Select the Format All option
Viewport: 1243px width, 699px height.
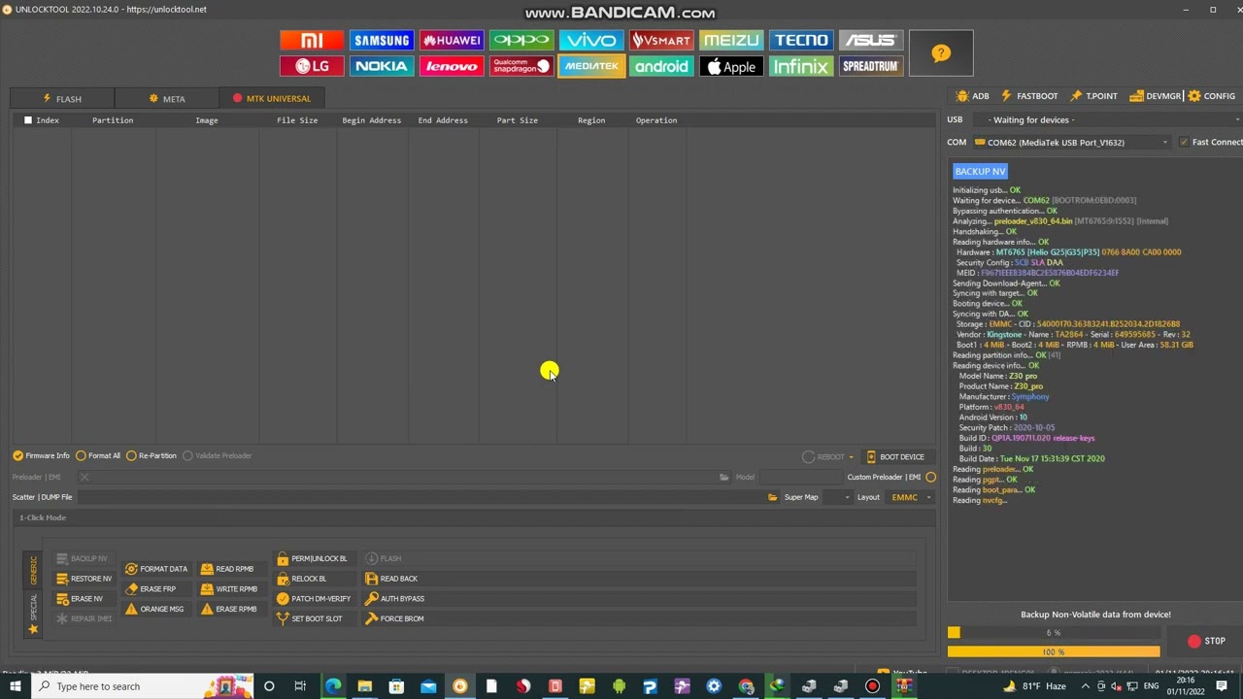click(x=98, y=455)
